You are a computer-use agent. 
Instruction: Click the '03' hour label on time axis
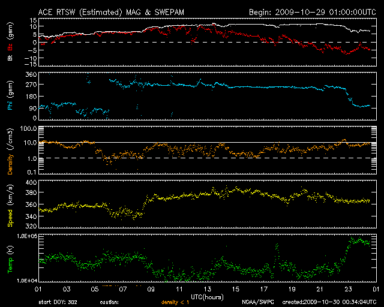coord(67,290)
